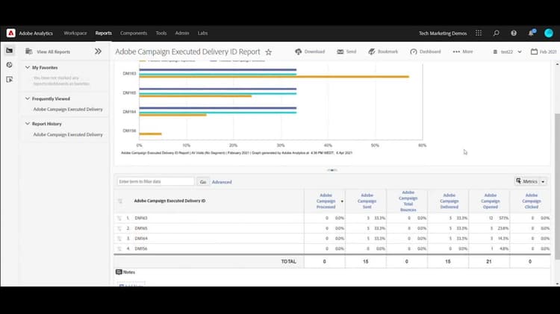Click Tech Marketing Demos organization name

(x=443, y=33)
